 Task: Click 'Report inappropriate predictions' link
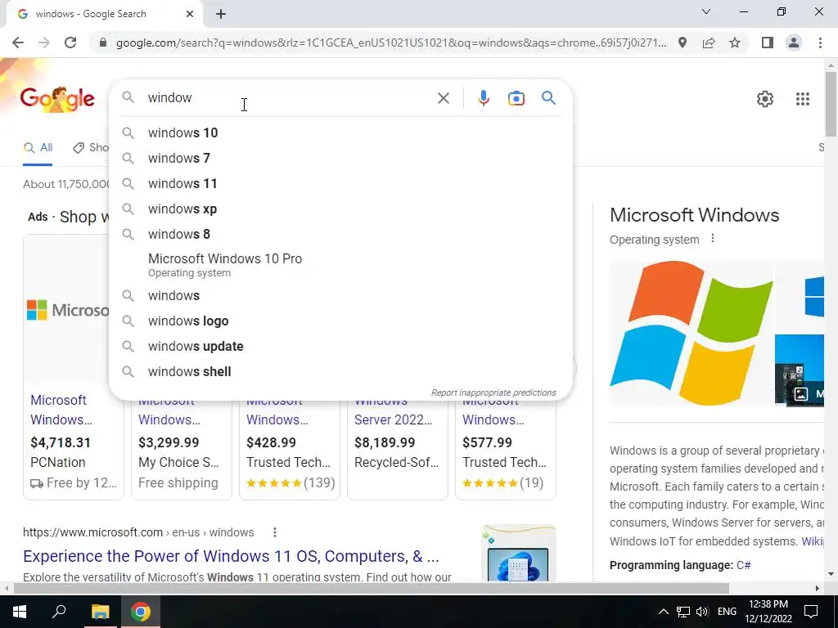point(493,393)
